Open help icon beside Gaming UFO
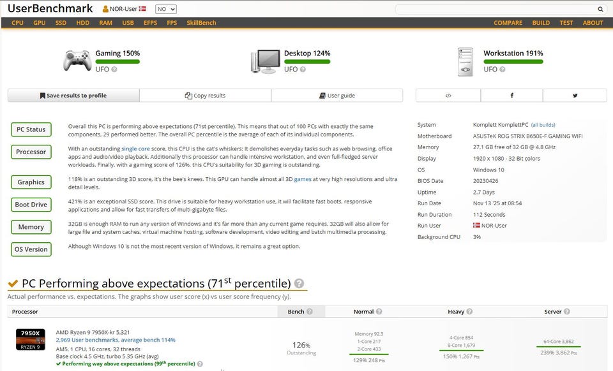The image size is (613, 371). 114,69
